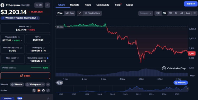The height and width of the screenshot is (100, 198).
Task: Open X (Twitter) social link
Action: 34,90
